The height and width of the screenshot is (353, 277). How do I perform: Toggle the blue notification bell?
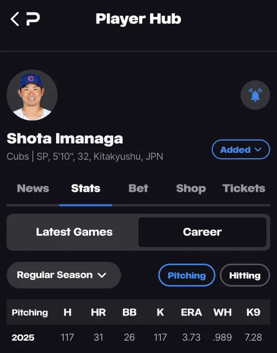coord(255,95)
